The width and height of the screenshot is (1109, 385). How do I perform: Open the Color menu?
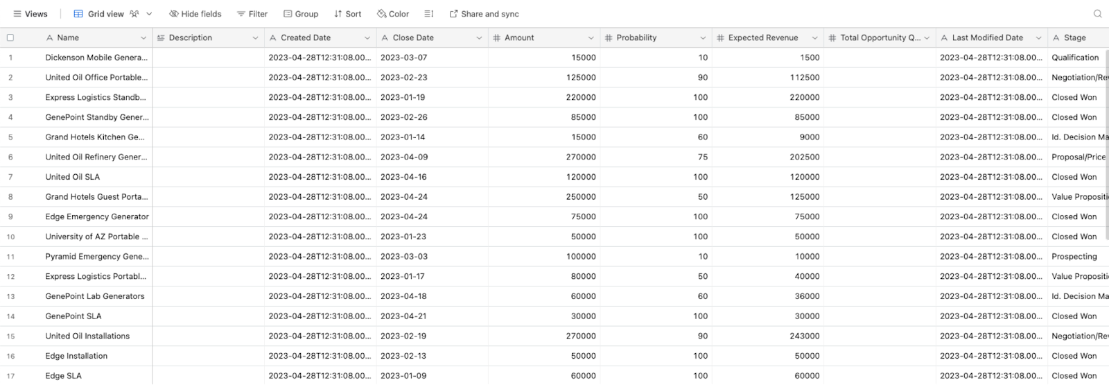tap(393, 14)
